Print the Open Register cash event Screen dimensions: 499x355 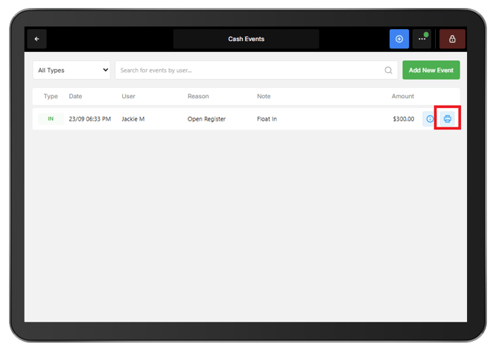pyautogui.click(x=447, y=118)
